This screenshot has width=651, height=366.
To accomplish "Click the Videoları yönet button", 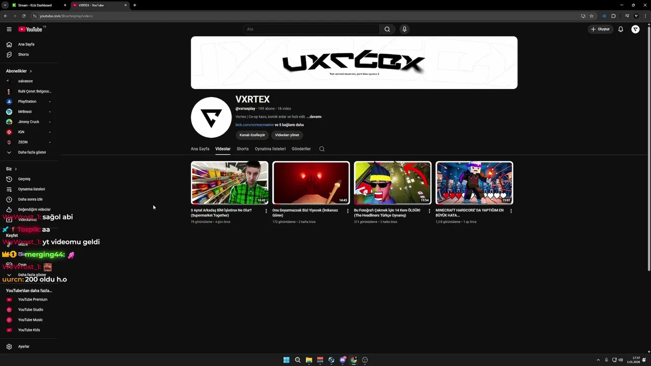I will click(287, 135).
